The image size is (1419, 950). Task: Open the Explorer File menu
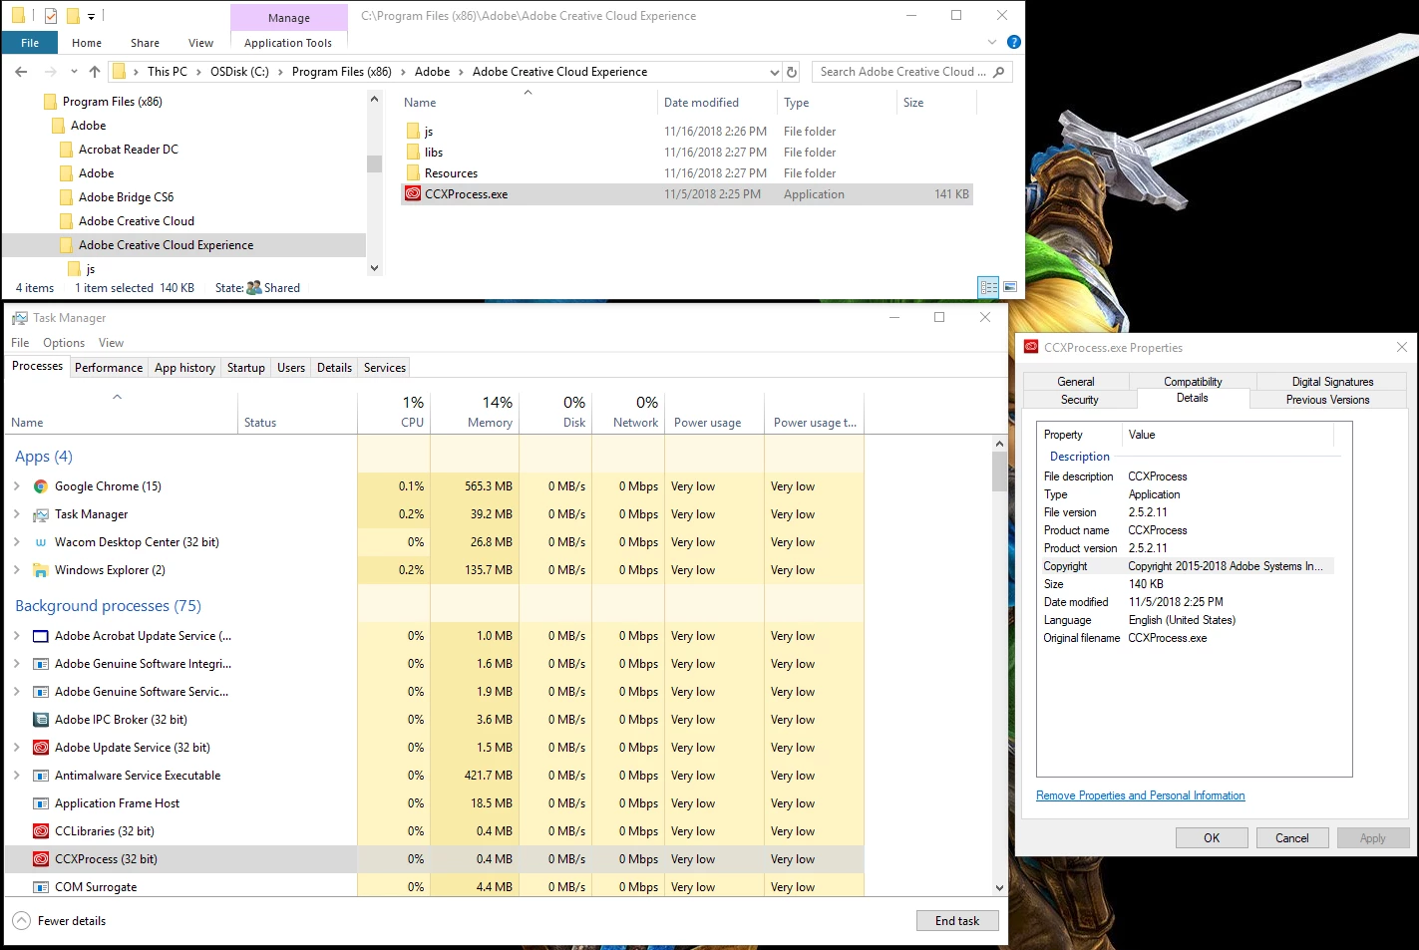(x=30, y=43)
